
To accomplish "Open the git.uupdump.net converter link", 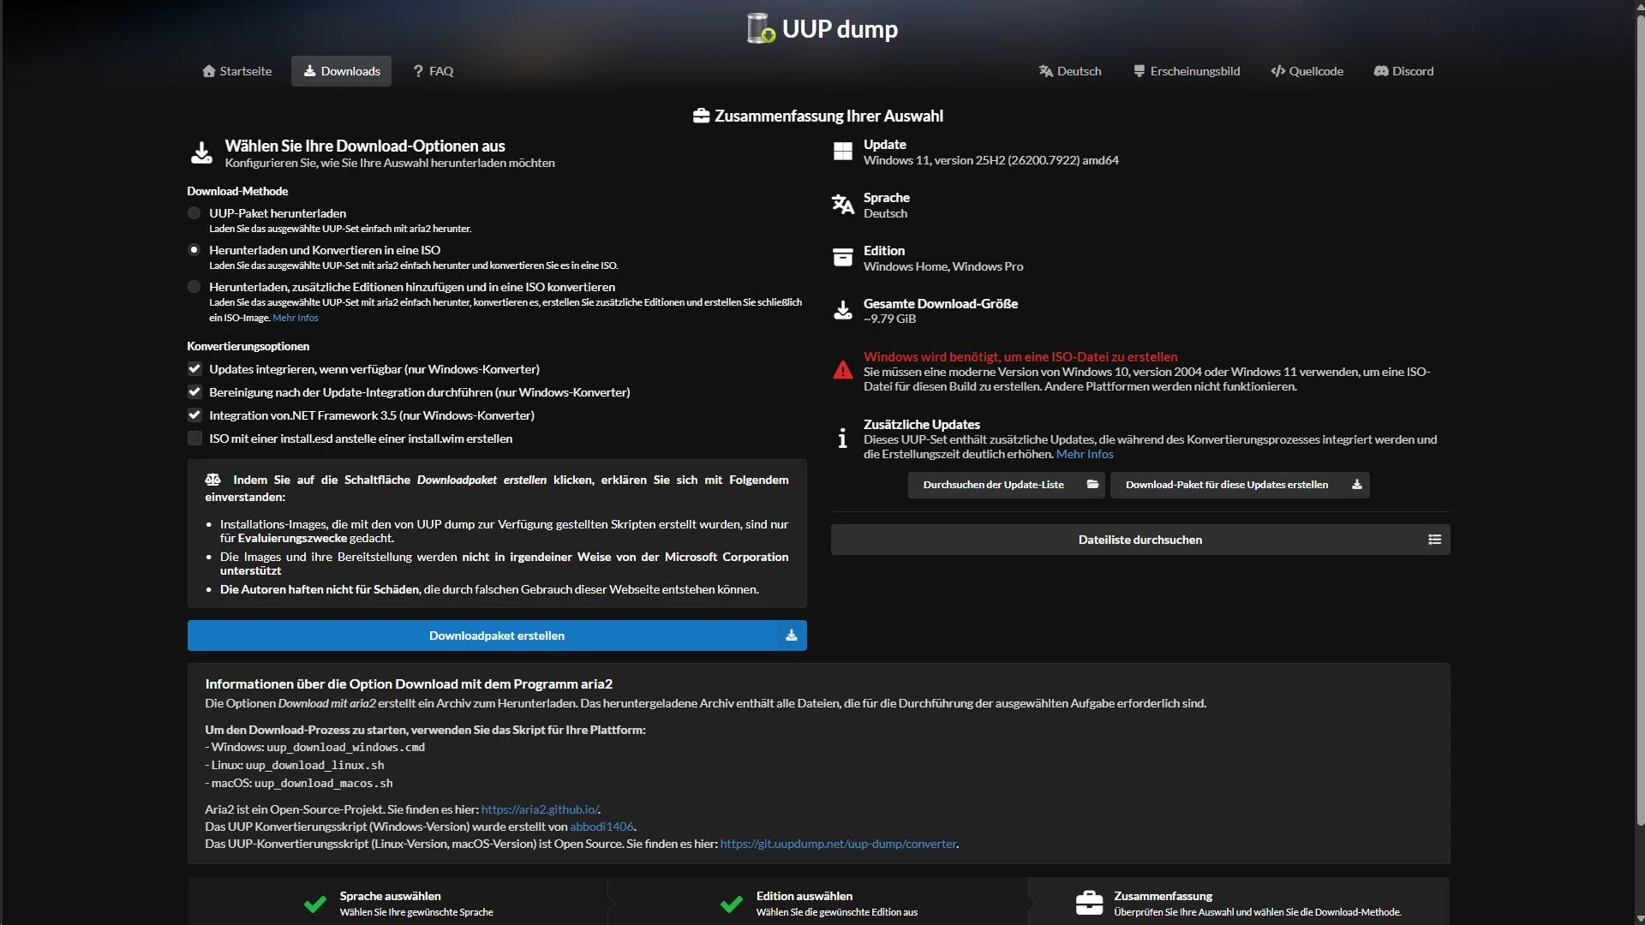I will [838, 844].
